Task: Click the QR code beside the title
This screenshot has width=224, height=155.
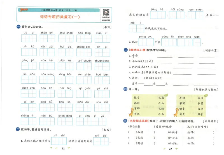Action: (x=106, y=12)
